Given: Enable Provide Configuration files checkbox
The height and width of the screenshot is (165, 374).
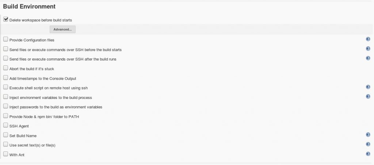Looking at the screenshot, I should click(6, 39).
